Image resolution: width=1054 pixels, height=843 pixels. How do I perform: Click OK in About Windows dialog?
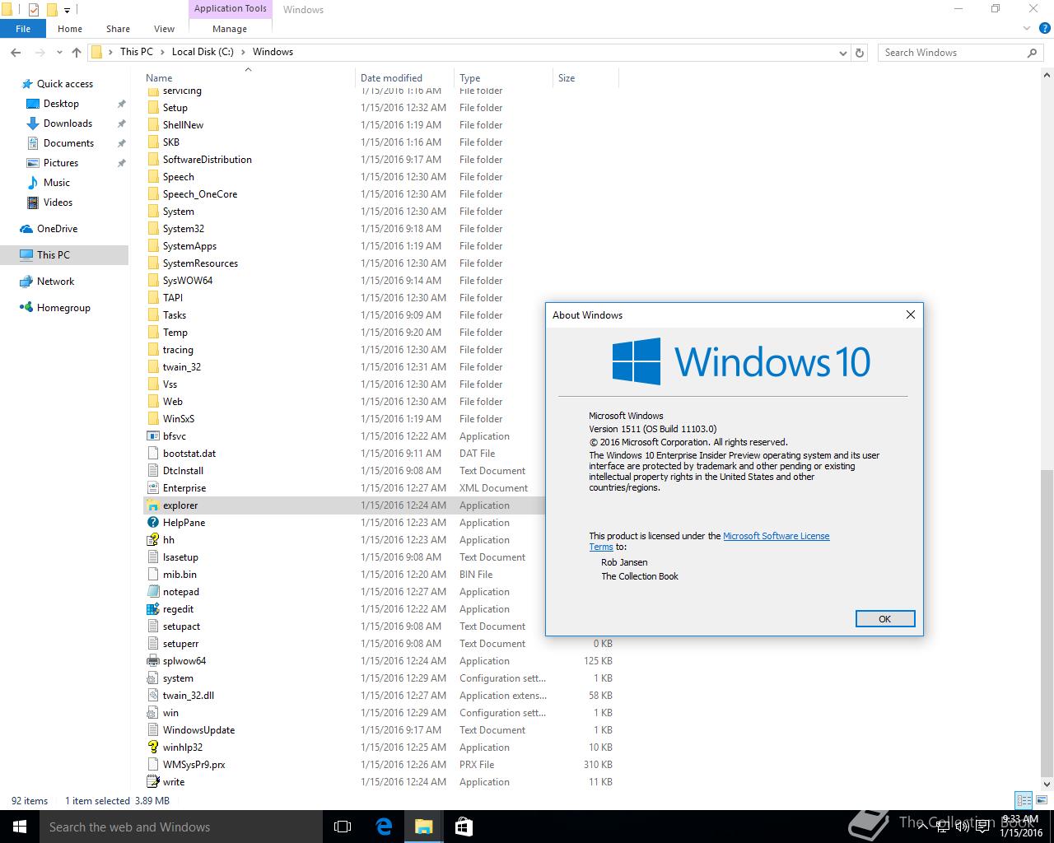(884, 619)
